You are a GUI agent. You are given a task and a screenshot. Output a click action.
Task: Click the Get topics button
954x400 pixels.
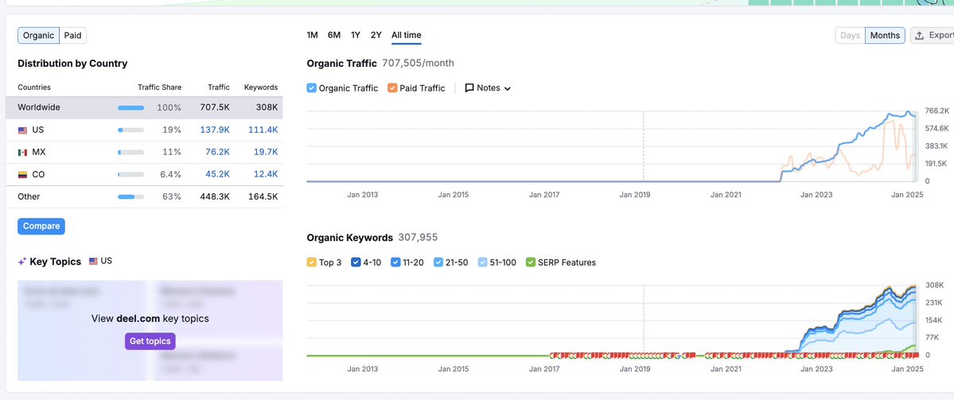149,341
